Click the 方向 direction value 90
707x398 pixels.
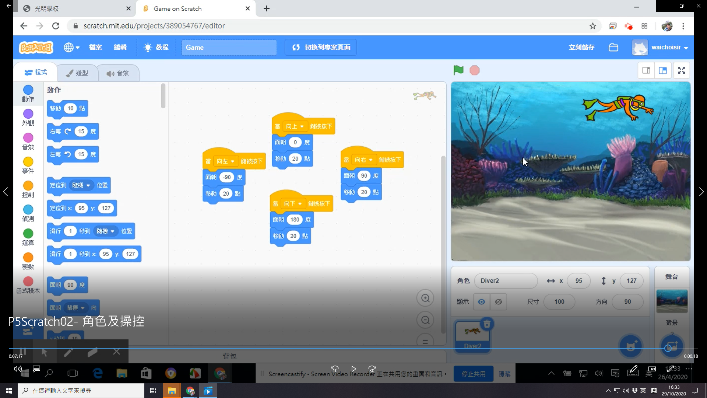click(627, 302)
